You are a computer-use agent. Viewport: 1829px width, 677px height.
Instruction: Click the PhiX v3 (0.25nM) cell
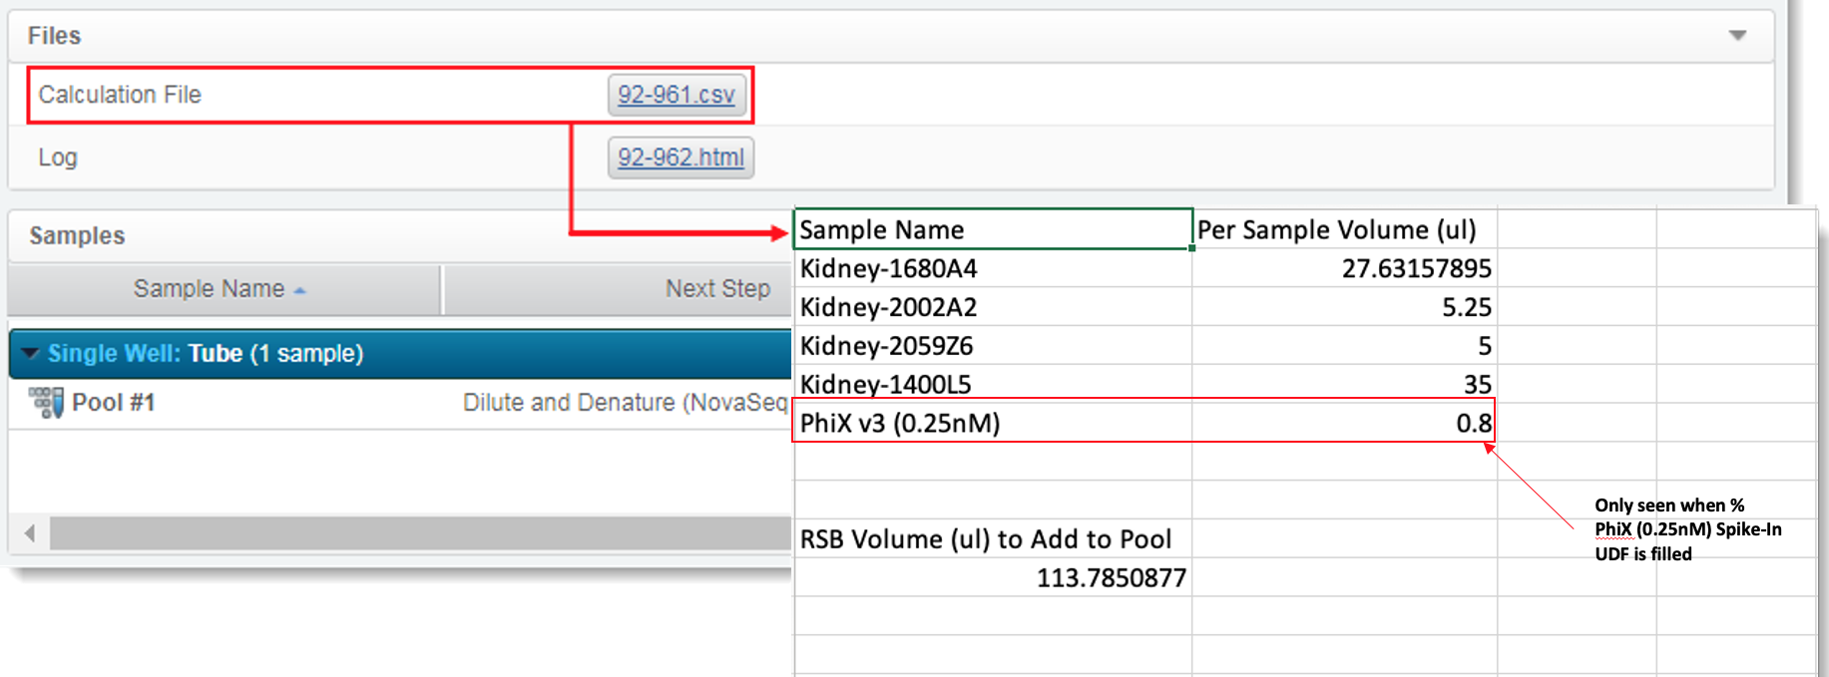(992, 424)
